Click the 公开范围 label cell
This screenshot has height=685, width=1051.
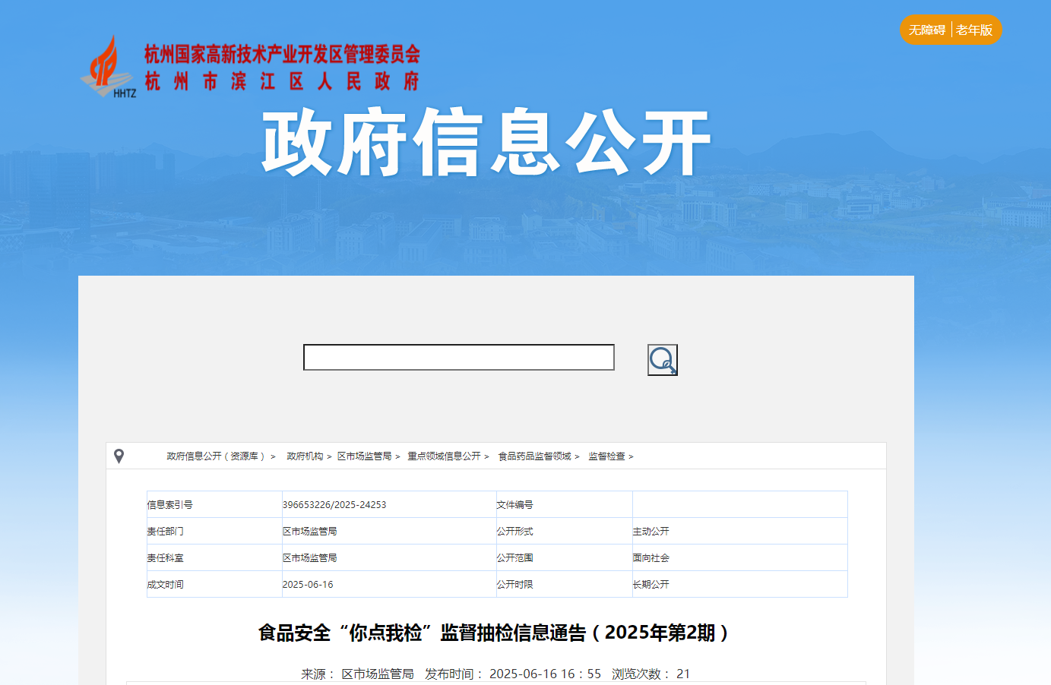click(564, 558)
